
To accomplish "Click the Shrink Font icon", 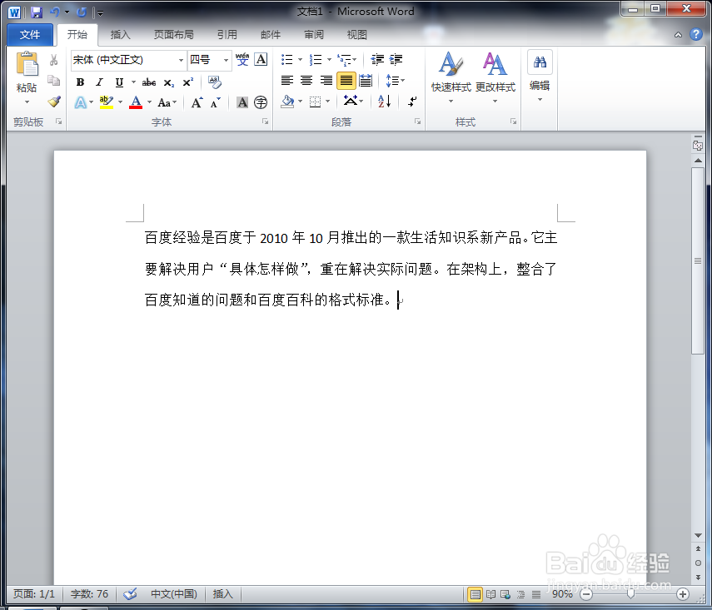I will click(215, 102).
